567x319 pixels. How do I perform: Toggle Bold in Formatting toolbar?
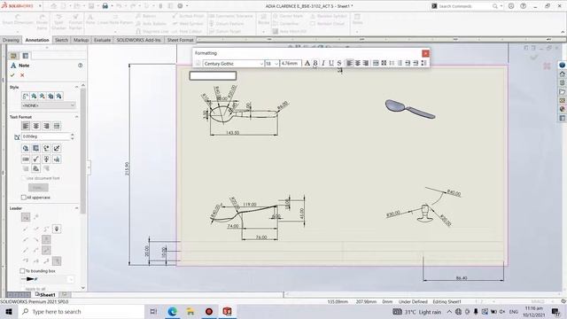coord(315,63)
